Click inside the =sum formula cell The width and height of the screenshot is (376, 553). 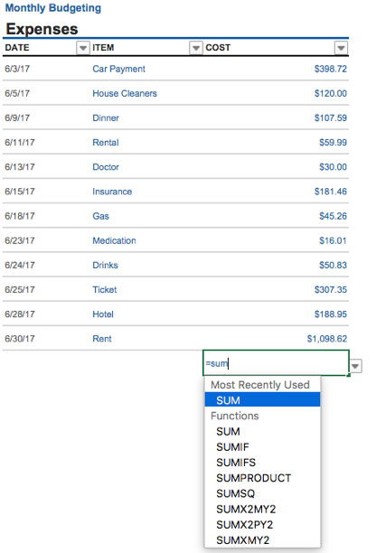276,363
